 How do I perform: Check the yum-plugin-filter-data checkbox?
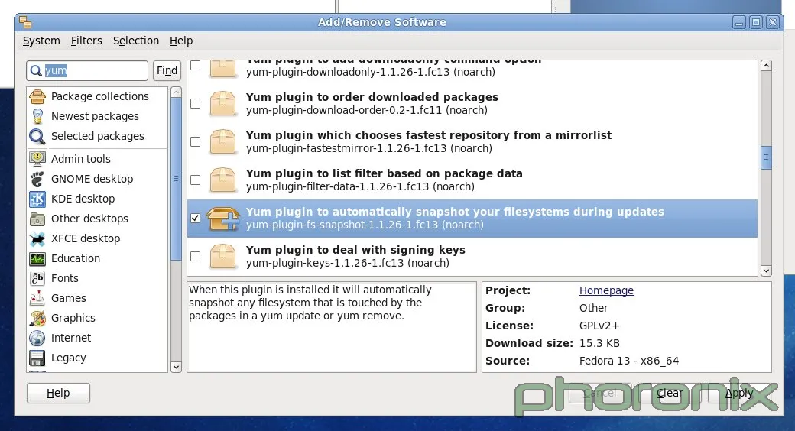pyautogui.click(x=195, y=180)
